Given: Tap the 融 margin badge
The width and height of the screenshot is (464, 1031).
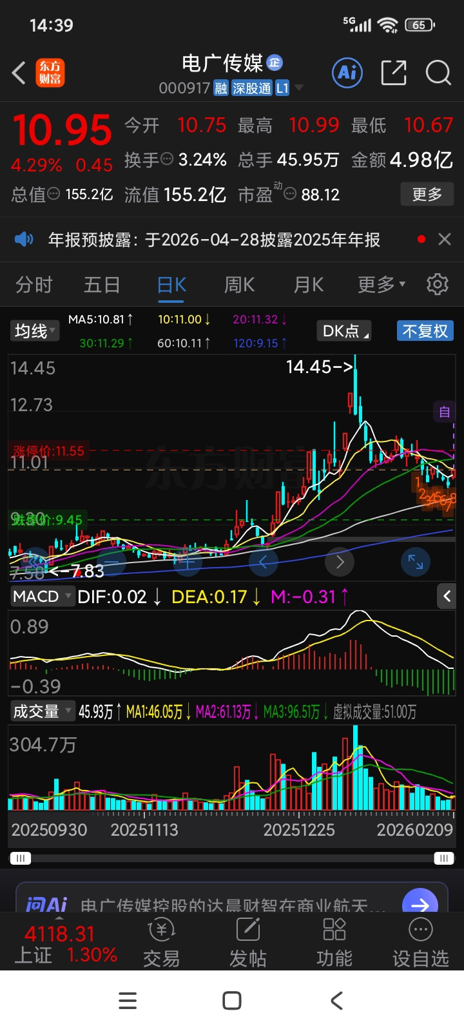Looking at the screenshot, I should 221,88.
